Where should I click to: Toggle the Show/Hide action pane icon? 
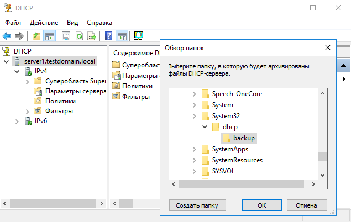click(x=122, y=36)
